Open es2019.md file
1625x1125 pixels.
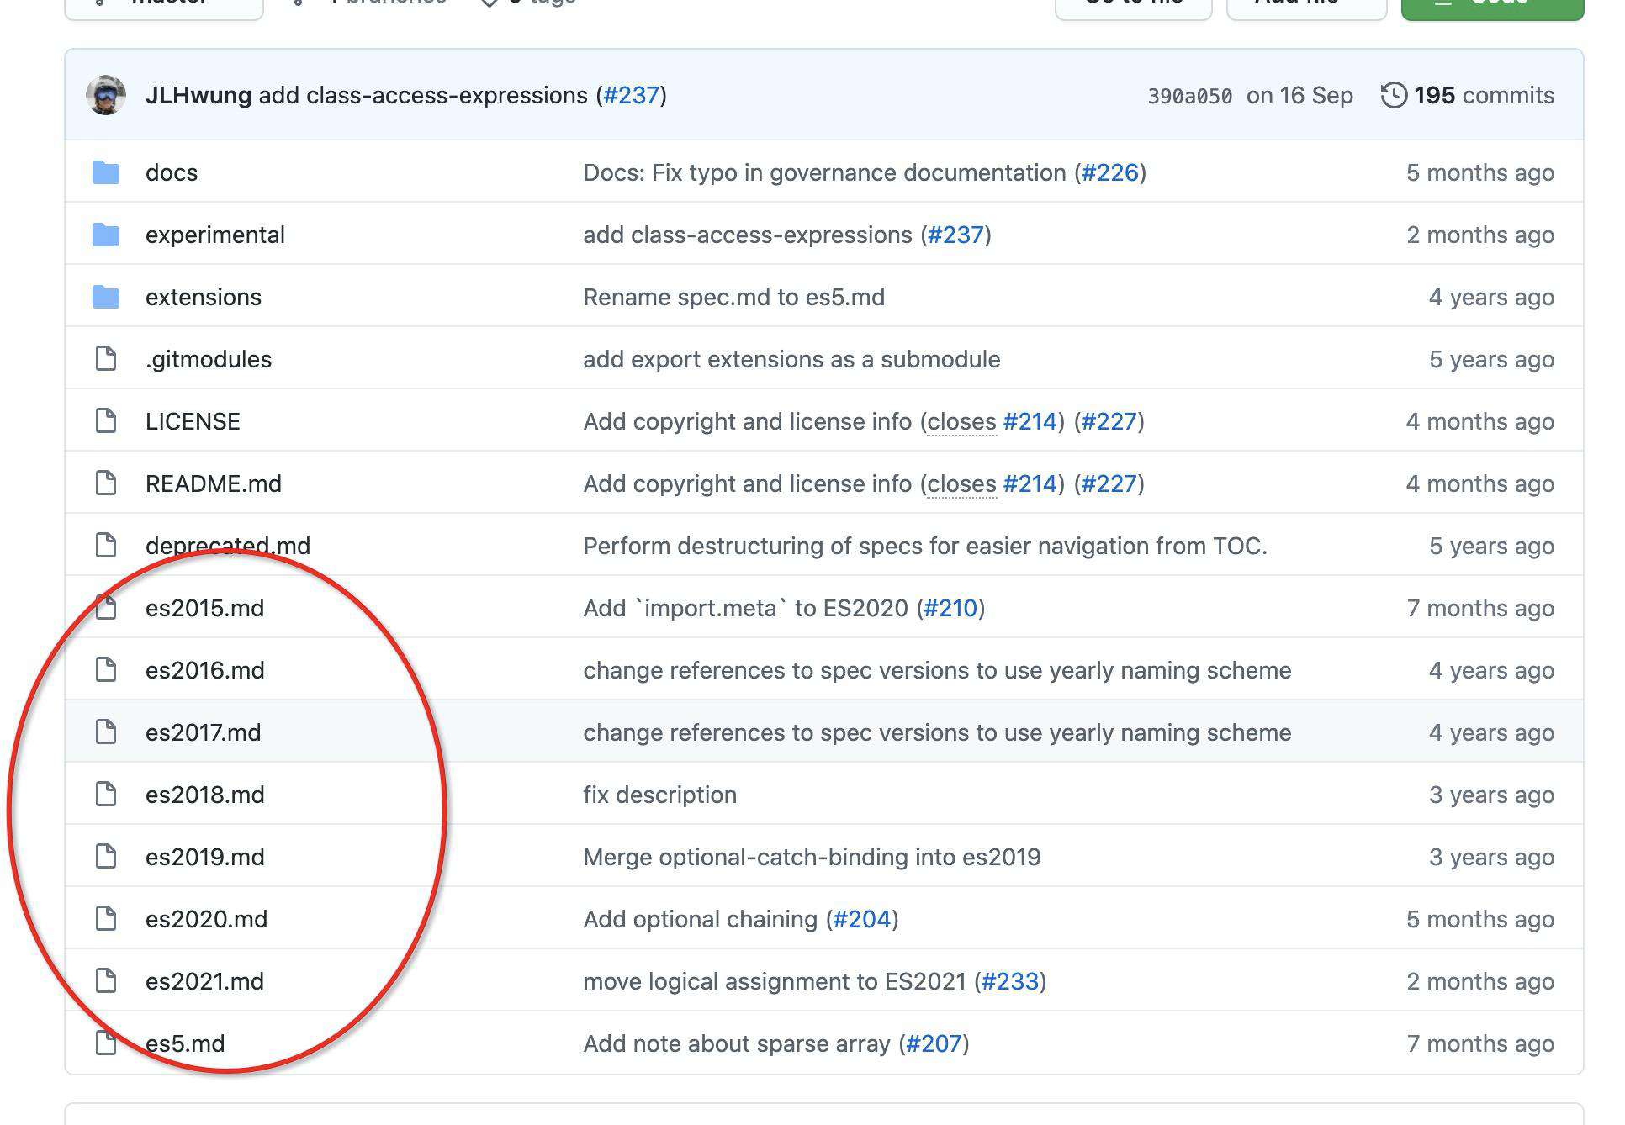coord(205,857)
